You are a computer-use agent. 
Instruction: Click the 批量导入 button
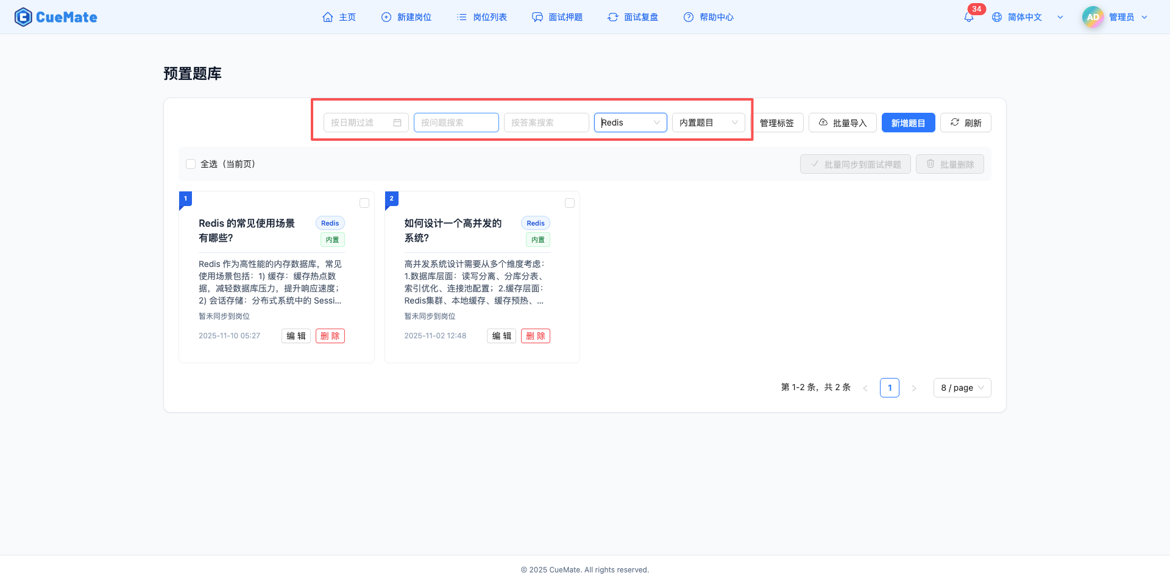[x=842, y=123]
